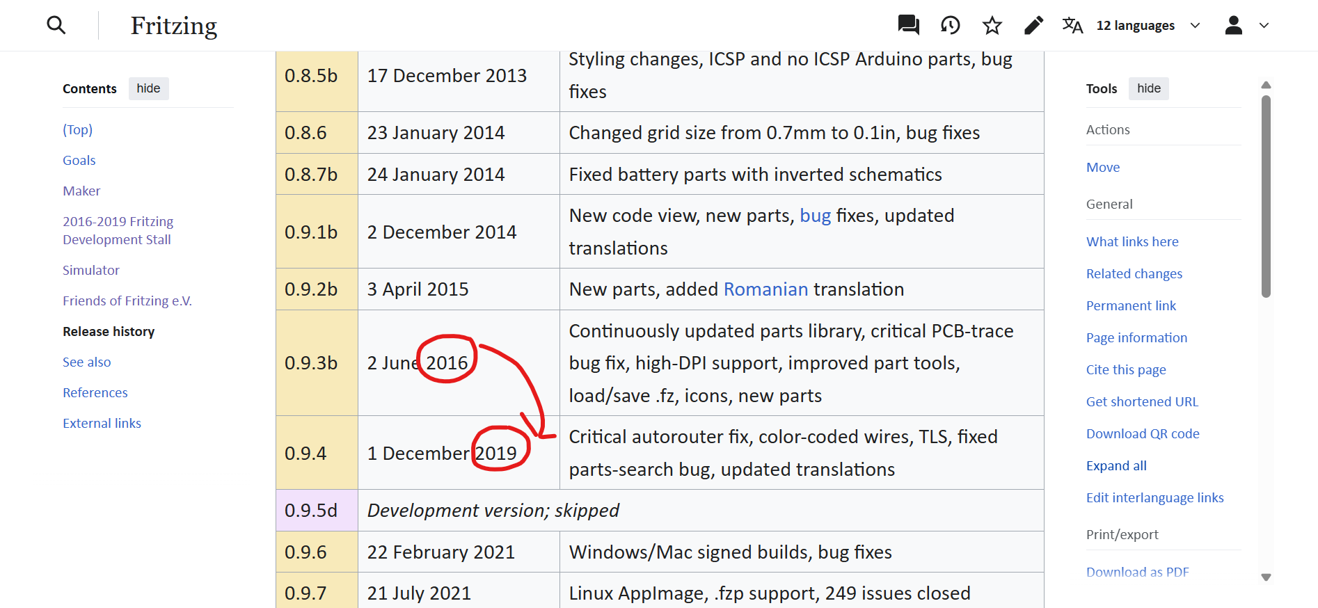Jump to Release history section
The height and width of the screenshot is (608, 1318).
[x=109, y=332]
